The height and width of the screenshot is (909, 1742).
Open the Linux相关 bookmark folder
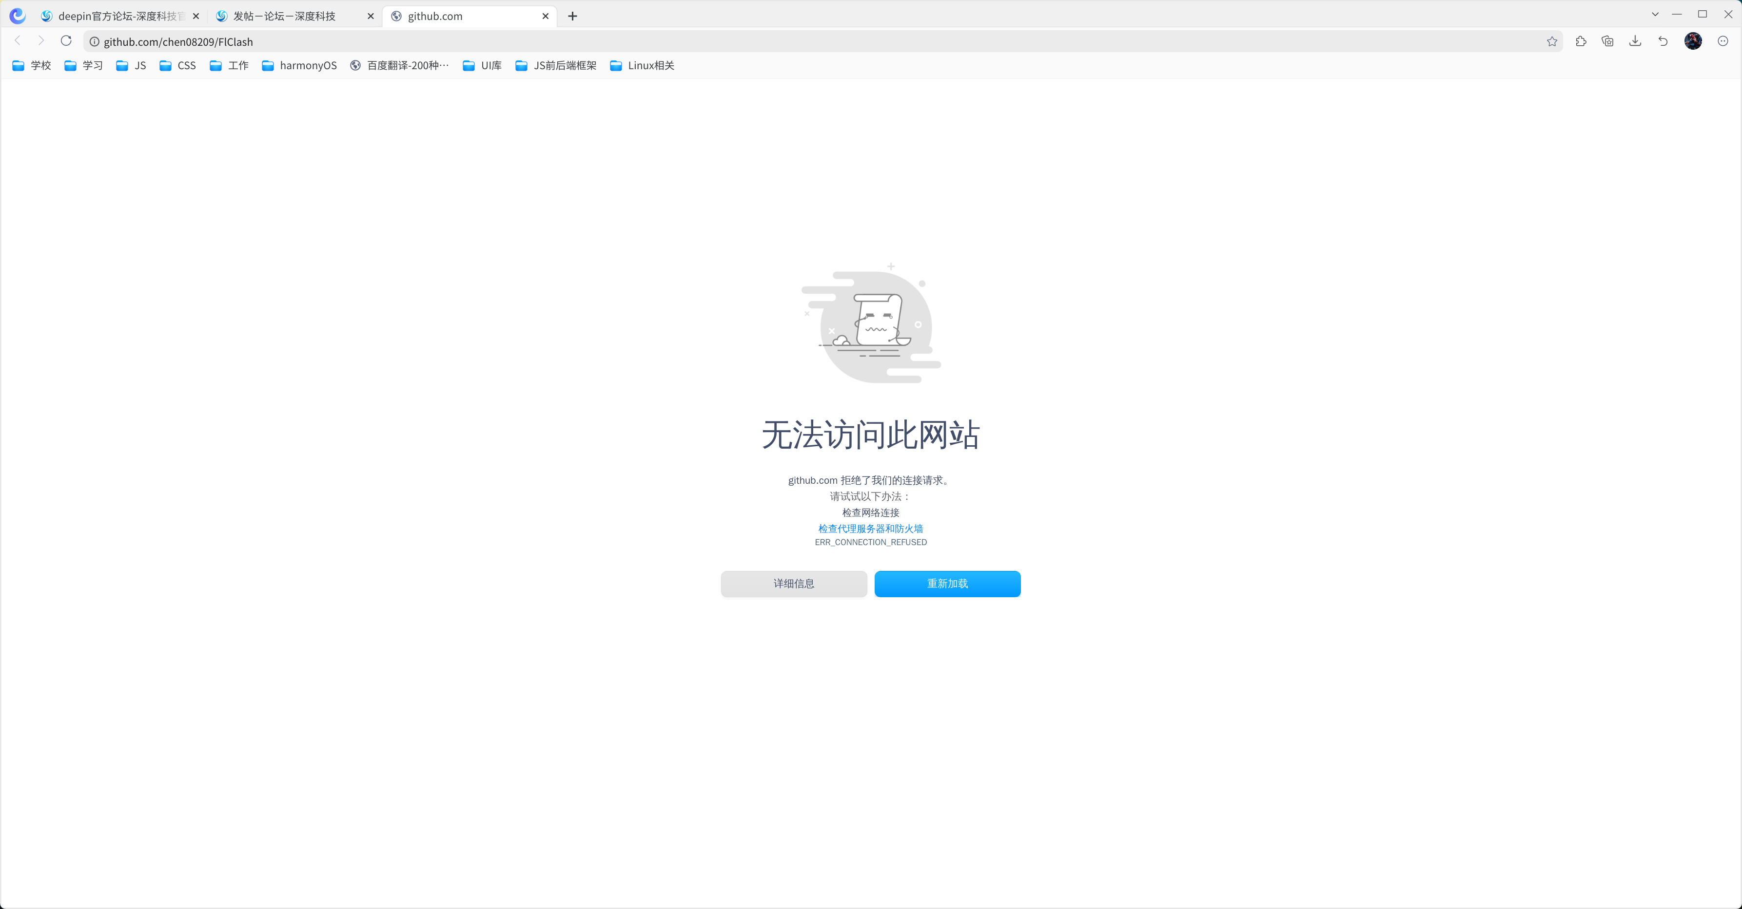[642, 66]
